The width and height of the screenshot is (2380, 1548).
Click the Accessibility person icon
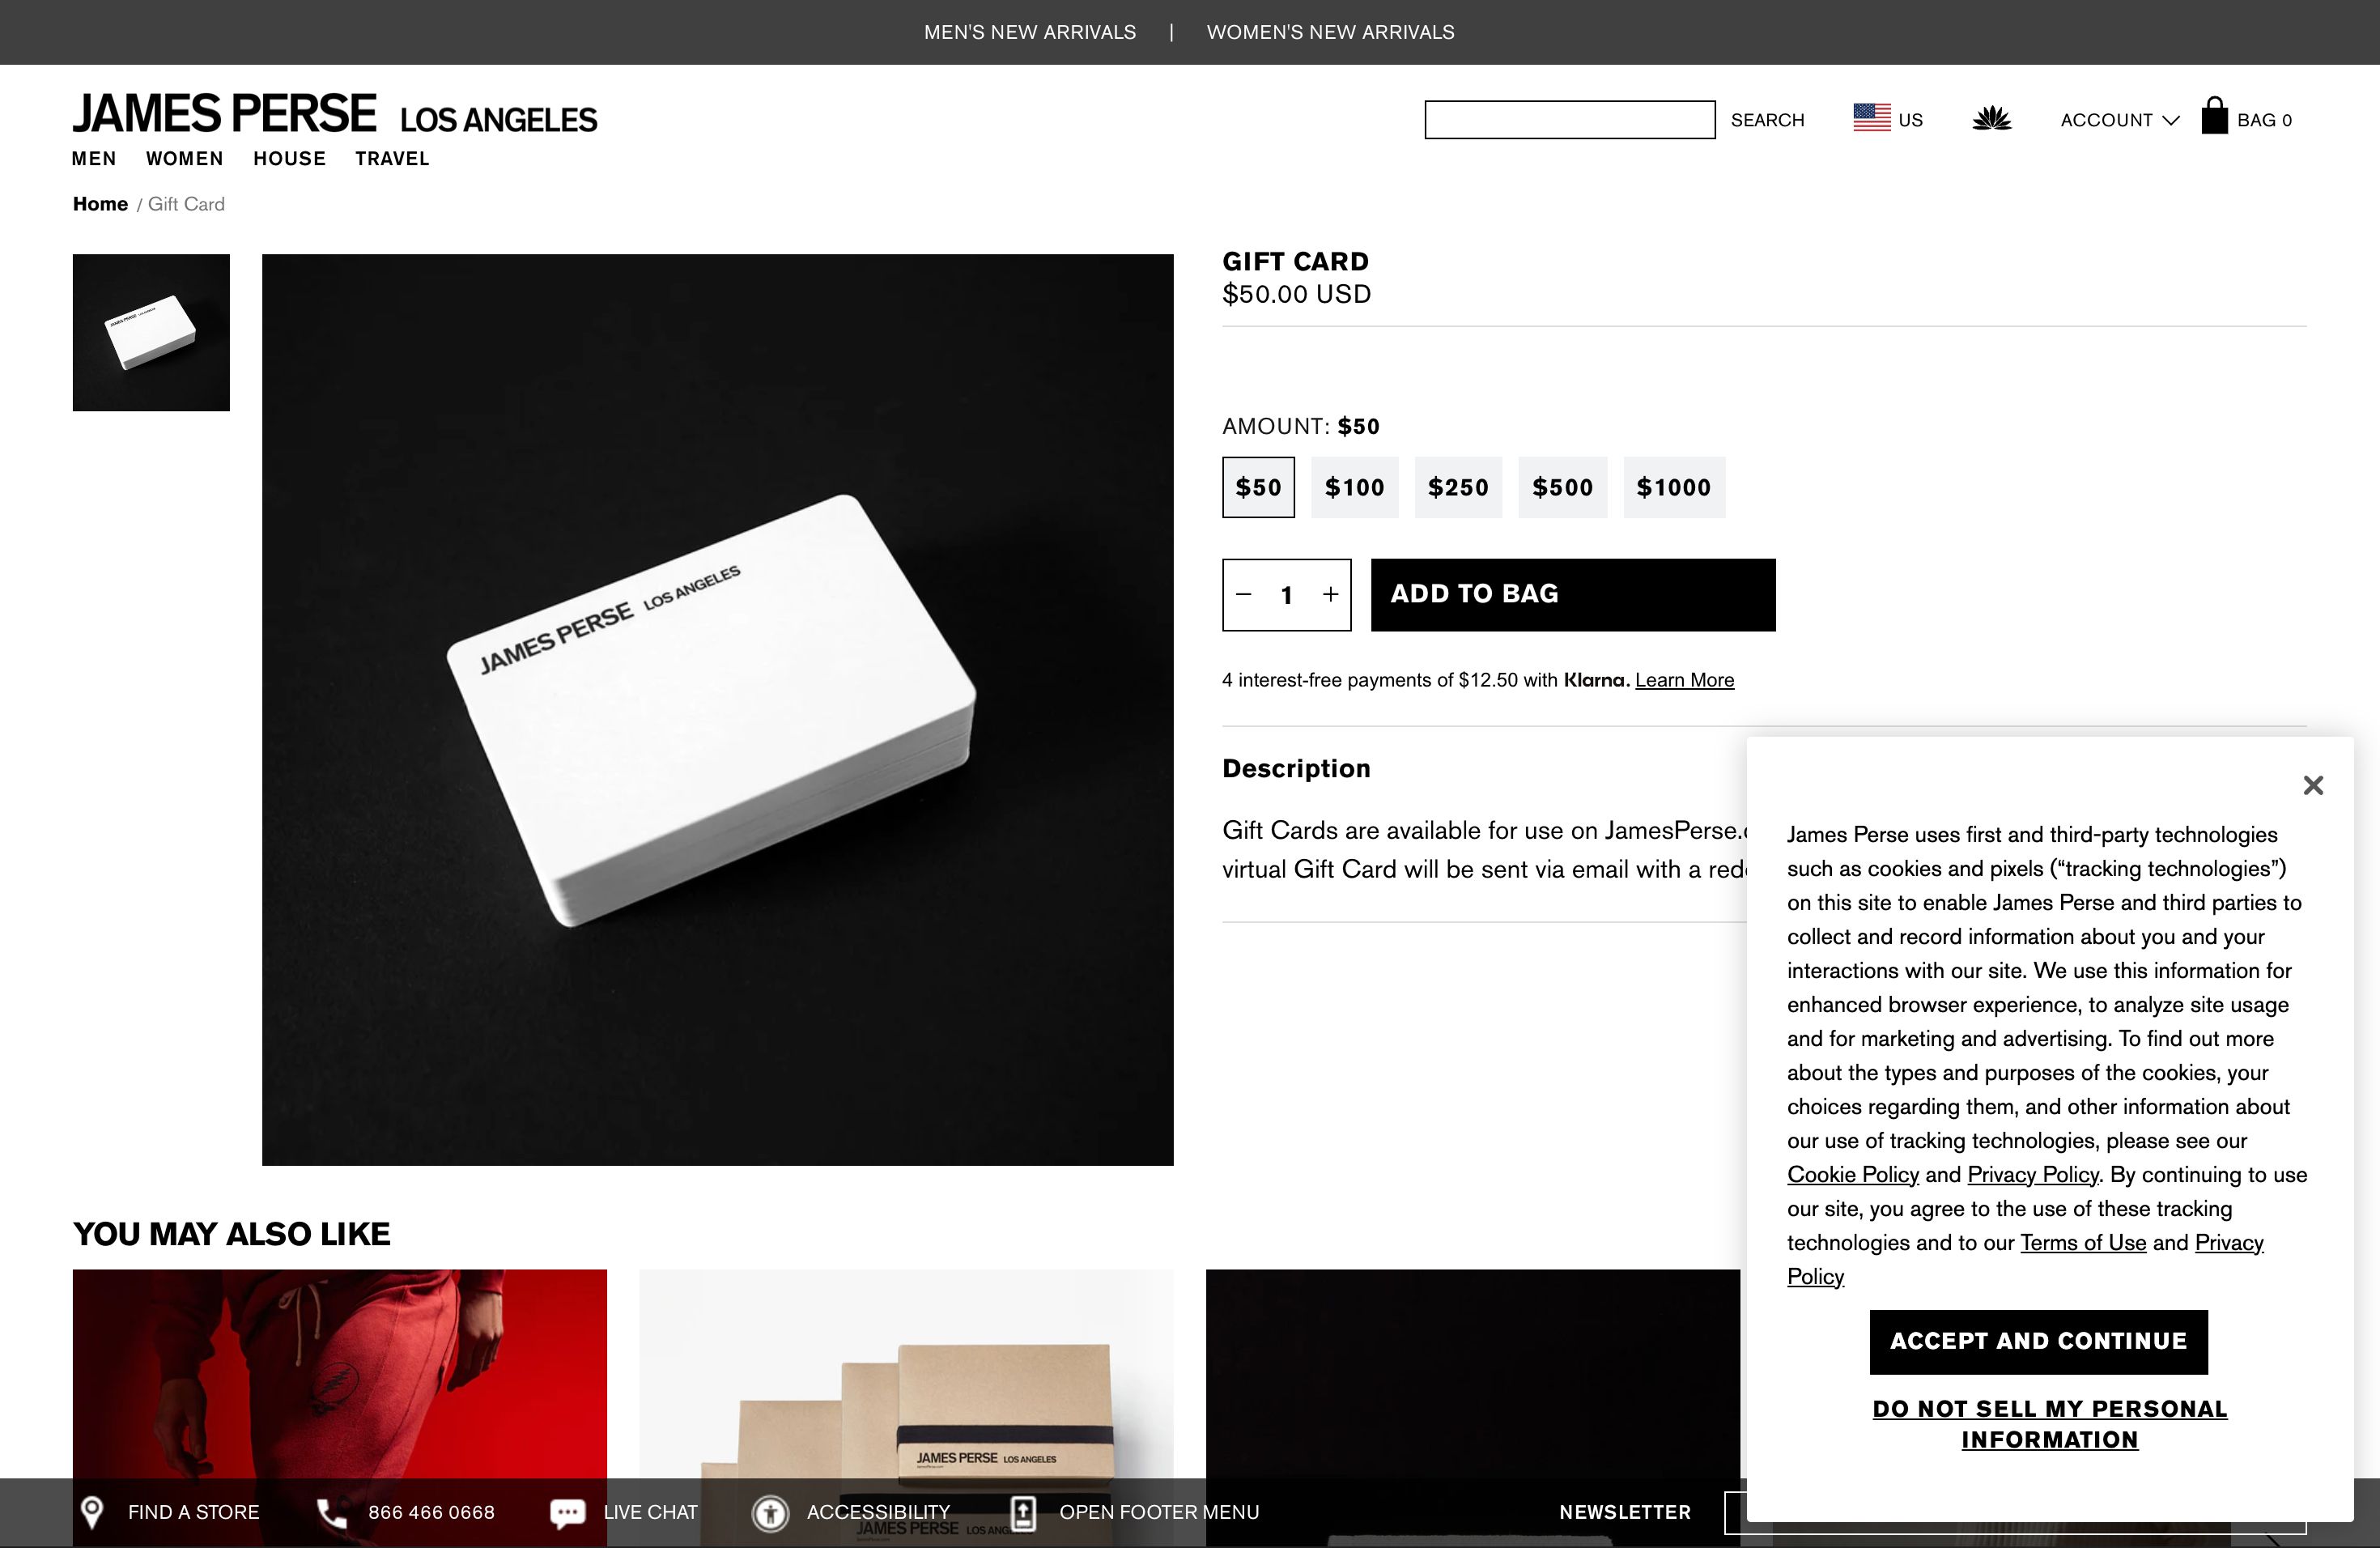[x=770, y=1513]
